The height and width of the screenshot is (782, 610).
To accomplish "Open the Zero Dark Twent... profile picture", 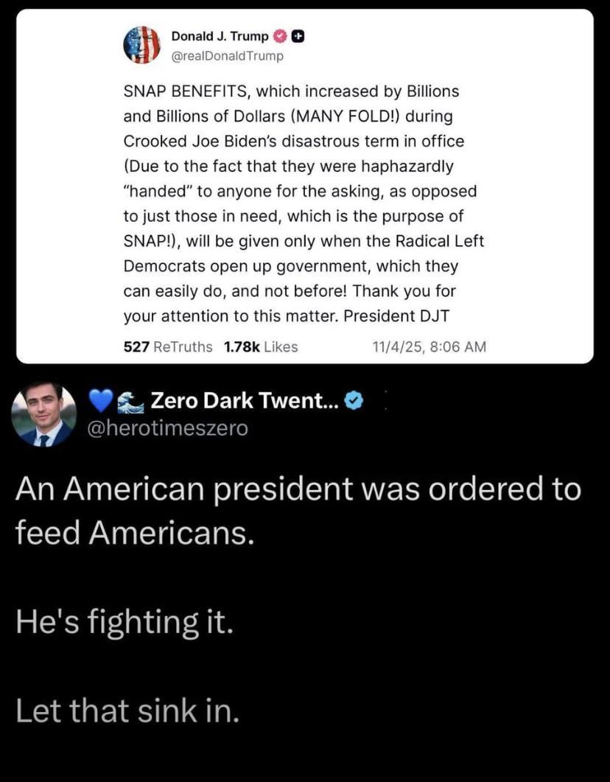I will coord(43,415).
